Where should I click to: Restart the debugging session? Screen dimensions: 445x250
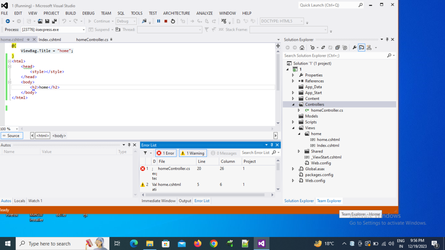[173, 21]
